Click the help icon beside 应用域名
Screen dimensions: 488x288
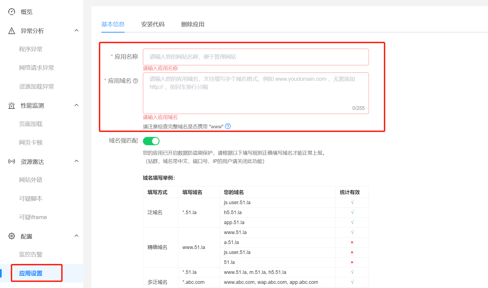(x=135, y=81)
